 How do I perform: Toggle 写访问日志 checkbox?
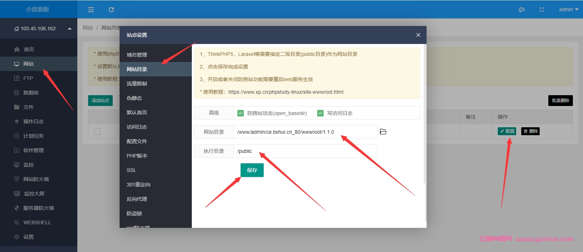[320, 113]
